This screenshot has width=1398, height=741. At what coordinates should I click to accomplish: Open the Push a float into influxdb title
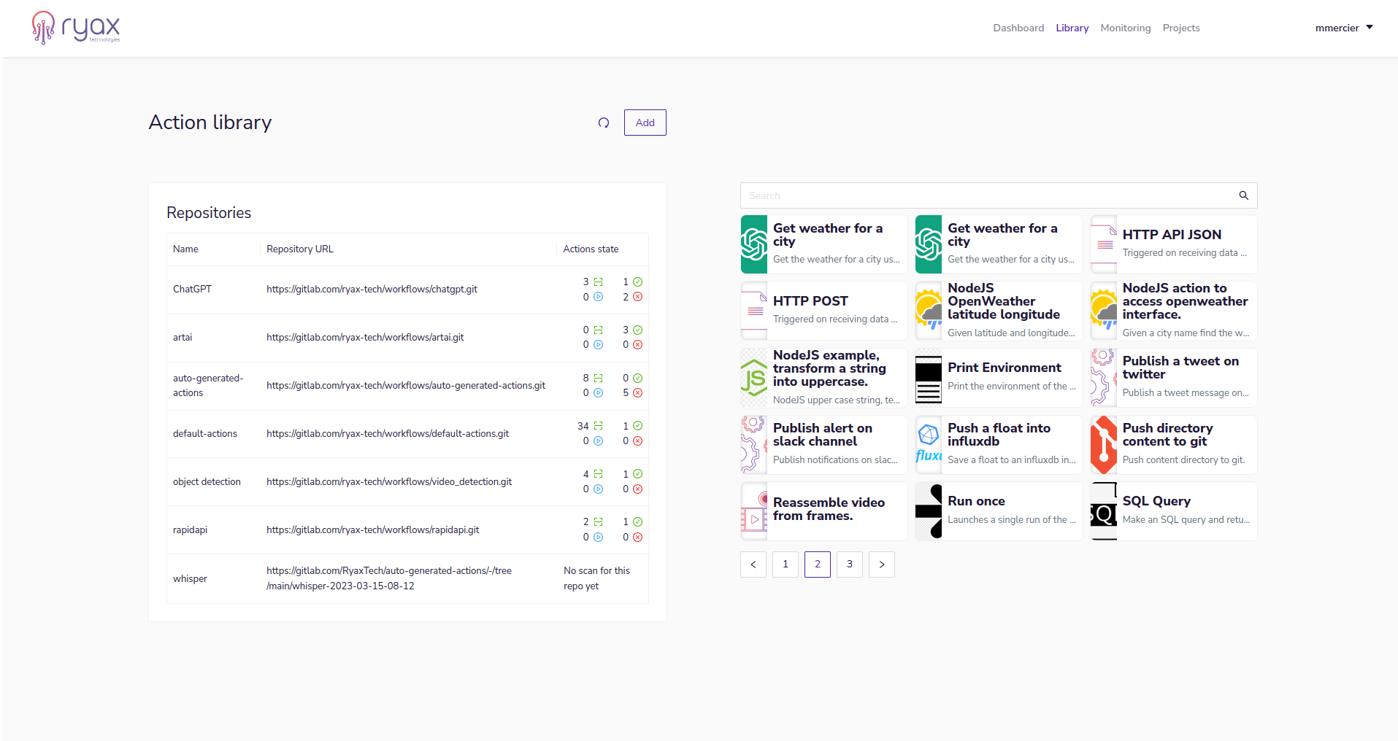pyautogui.click(x=999, y=435)
